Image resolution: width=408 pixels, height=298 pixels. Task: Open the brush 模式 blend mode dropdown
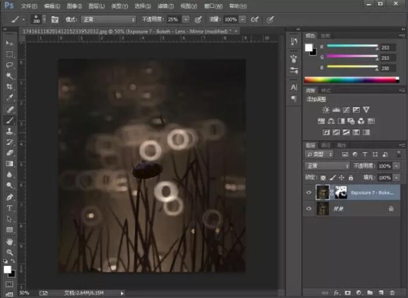[x=108, y=19]
